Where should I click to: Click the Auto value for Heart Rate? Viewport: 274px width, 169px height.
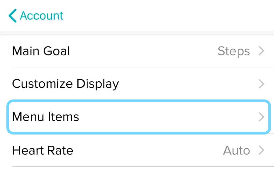coord(237,150)
